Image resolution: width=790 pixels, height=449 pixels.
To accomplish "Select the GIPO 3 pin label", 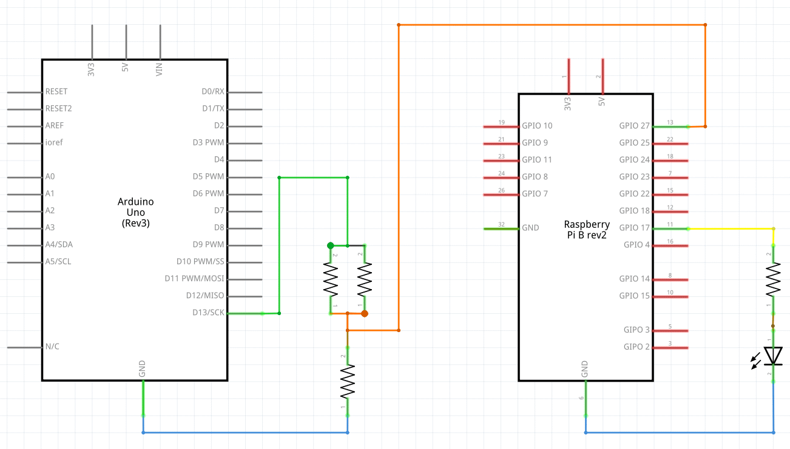I will [636, 330].
